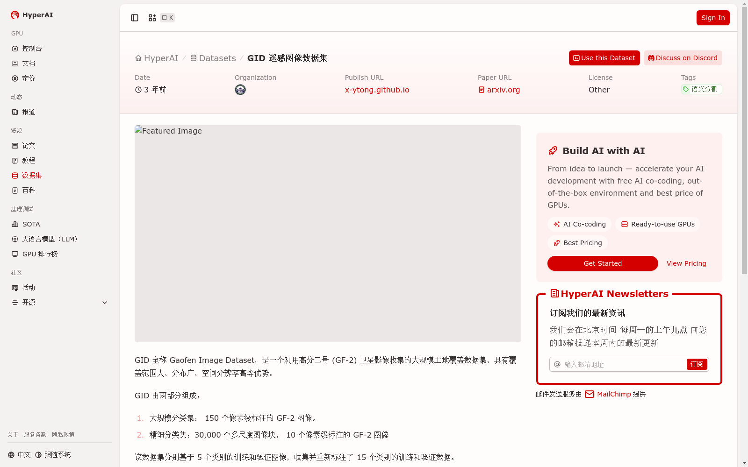
Task: Open 文档 docs in sidebar
Action: click(60, 64)
